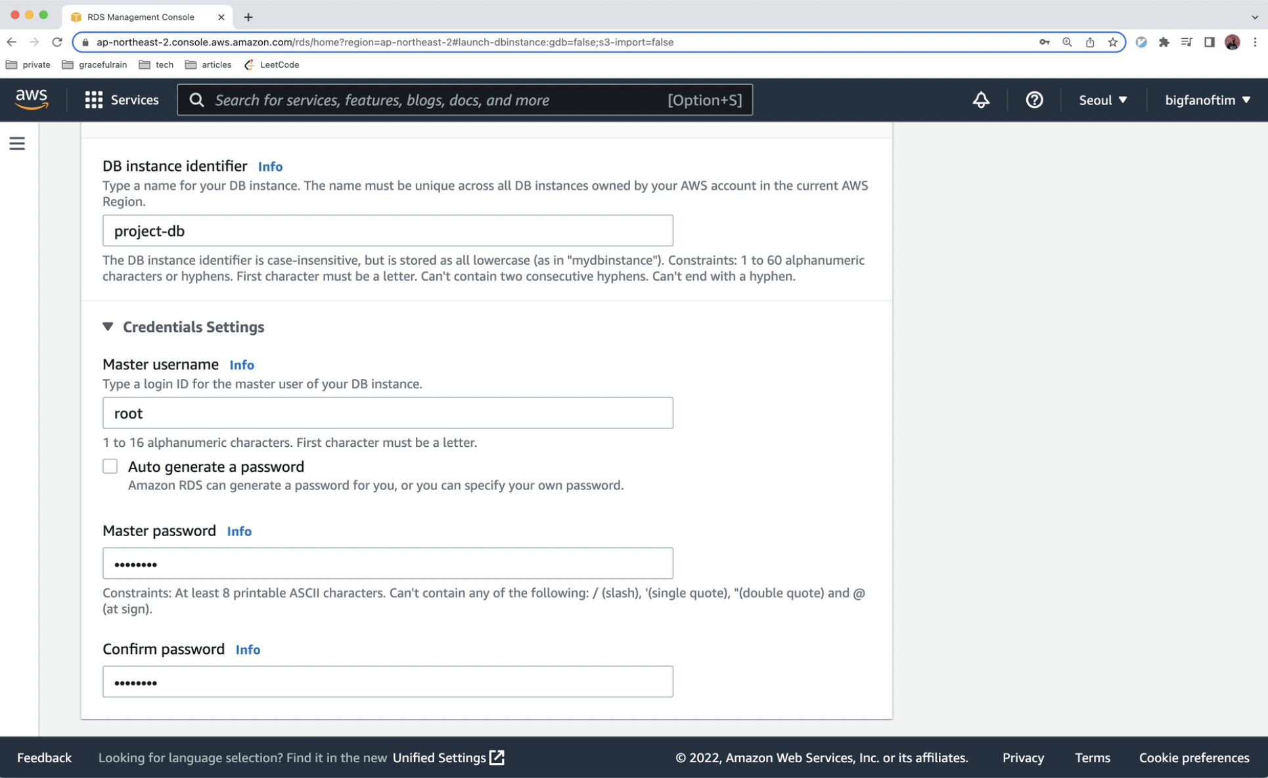Select the RDS Management Console tab
Image resolution: width=1268 pixels, height=778 pixels.
coord(141,17)
